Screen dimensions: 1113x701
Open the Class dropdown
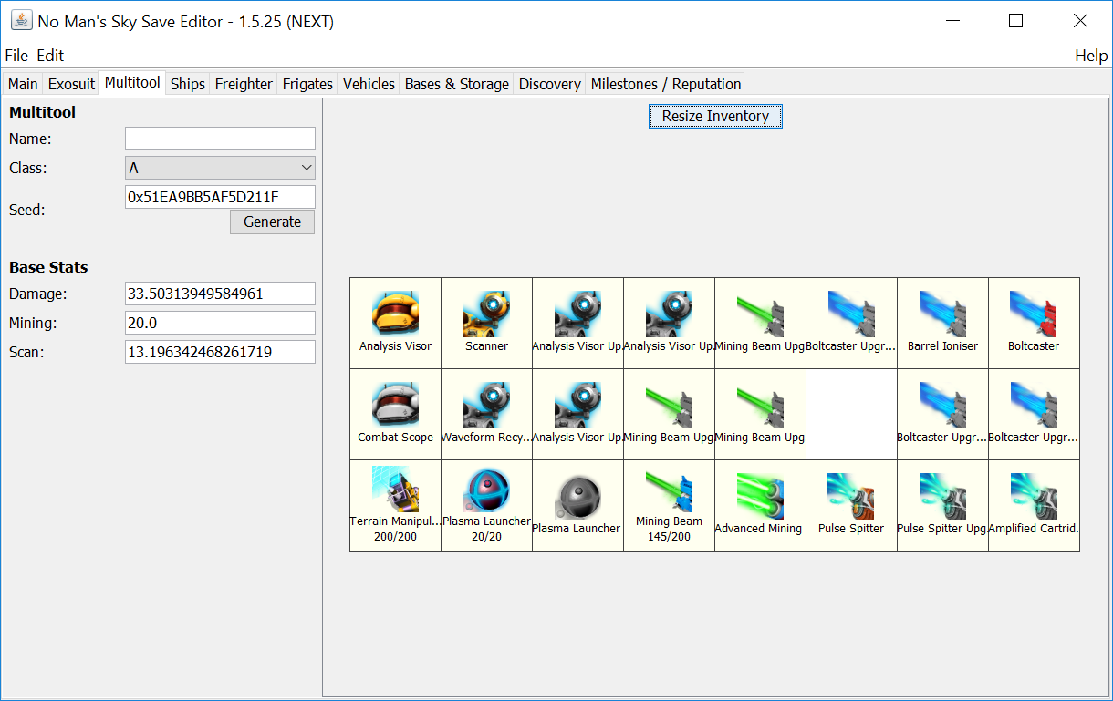[220, 168]
